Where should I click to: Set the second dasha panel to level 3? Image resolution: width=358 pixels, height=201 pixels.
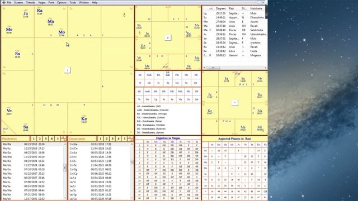(x=112, y=138)
